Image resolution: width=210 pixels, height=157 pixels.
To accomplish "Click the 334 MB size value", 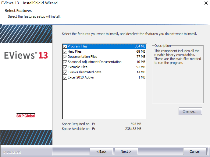I will [140, 46].
